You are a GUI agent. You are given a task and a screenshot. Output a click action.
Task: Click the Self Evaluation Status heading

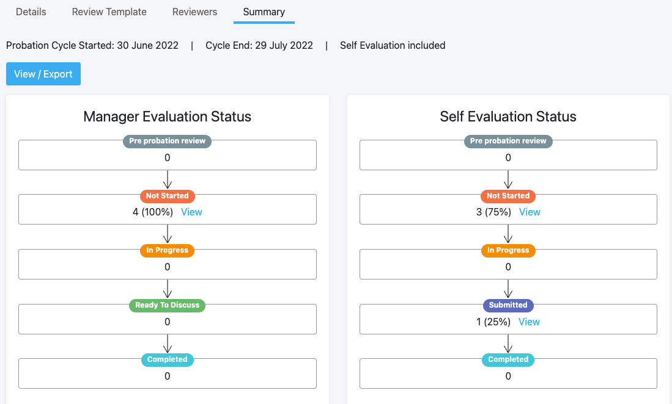(508, 117)
